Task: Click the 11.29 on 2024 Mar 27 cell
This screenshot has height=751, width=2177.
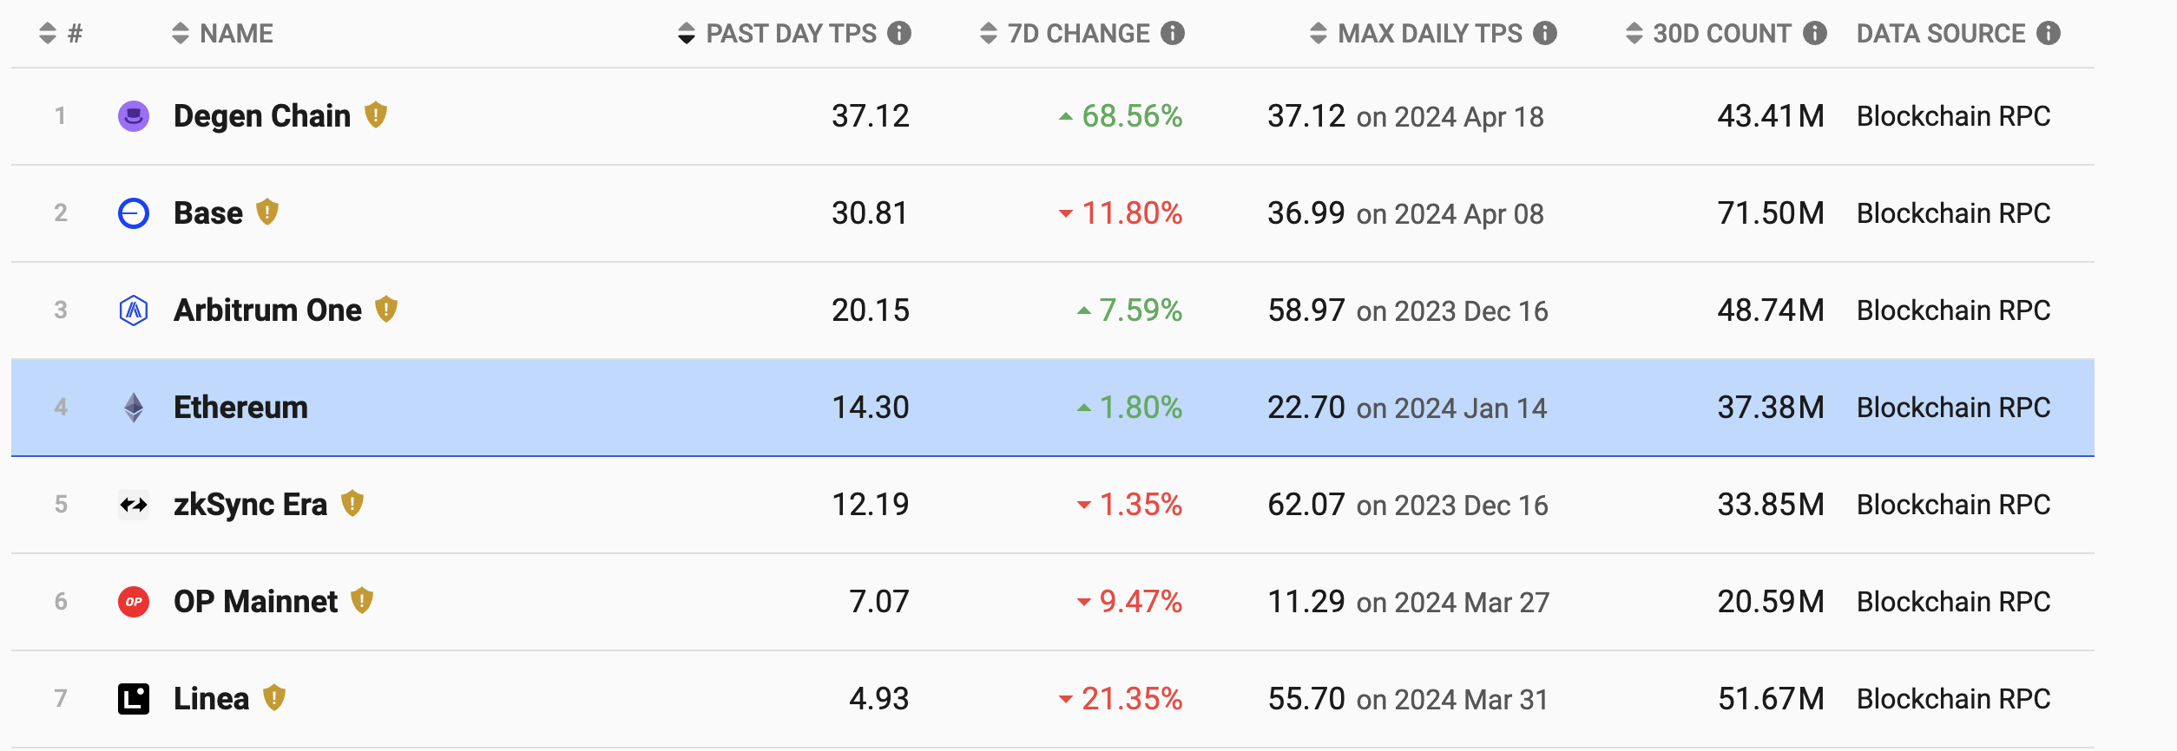Action: pos(1409,602)
